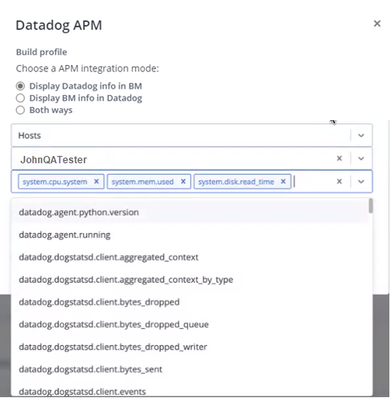Screen dimensions: 391x398
Task: Click the system.cpu.system tag label
Action: pos(55,182)
